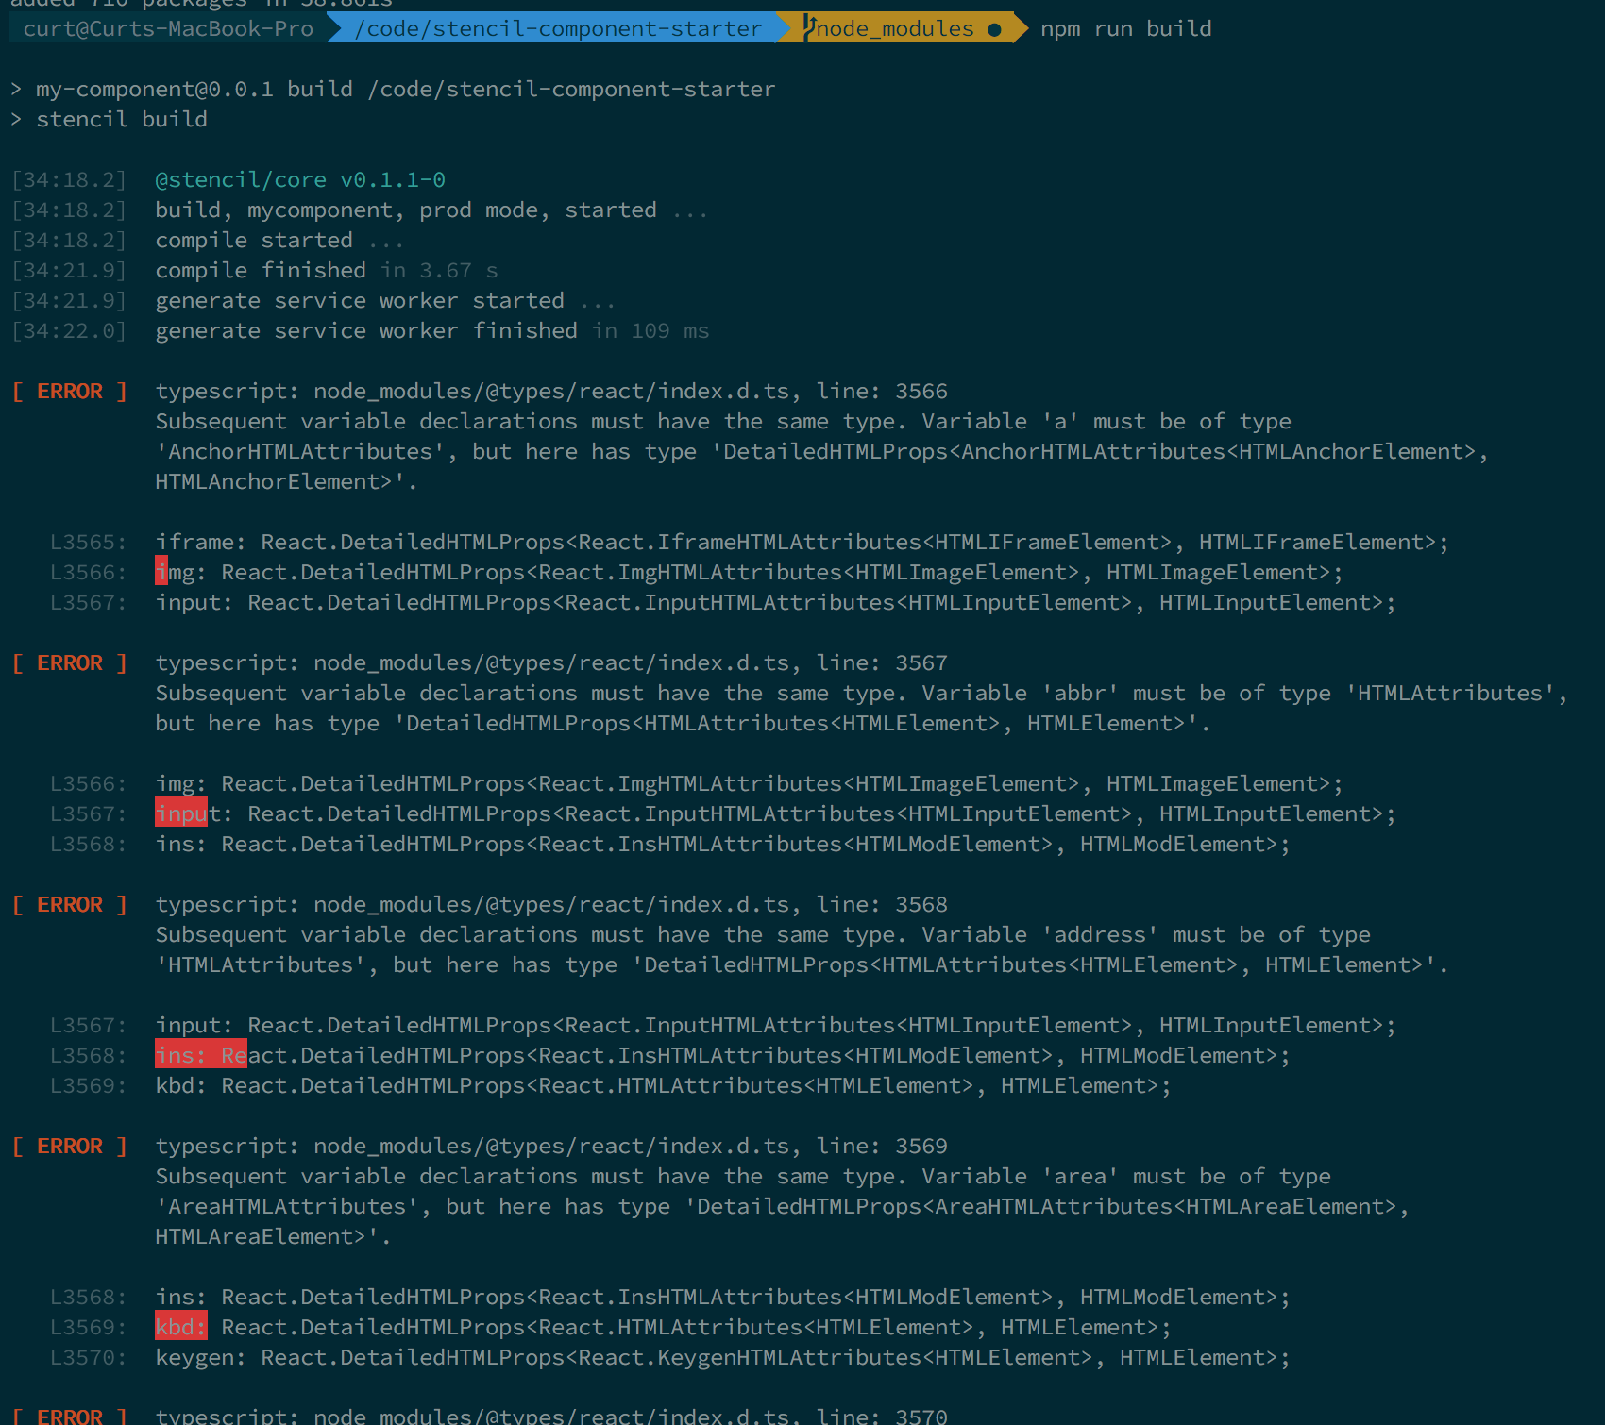Click the first [34:18.2] timestamp

click(69, 179)
